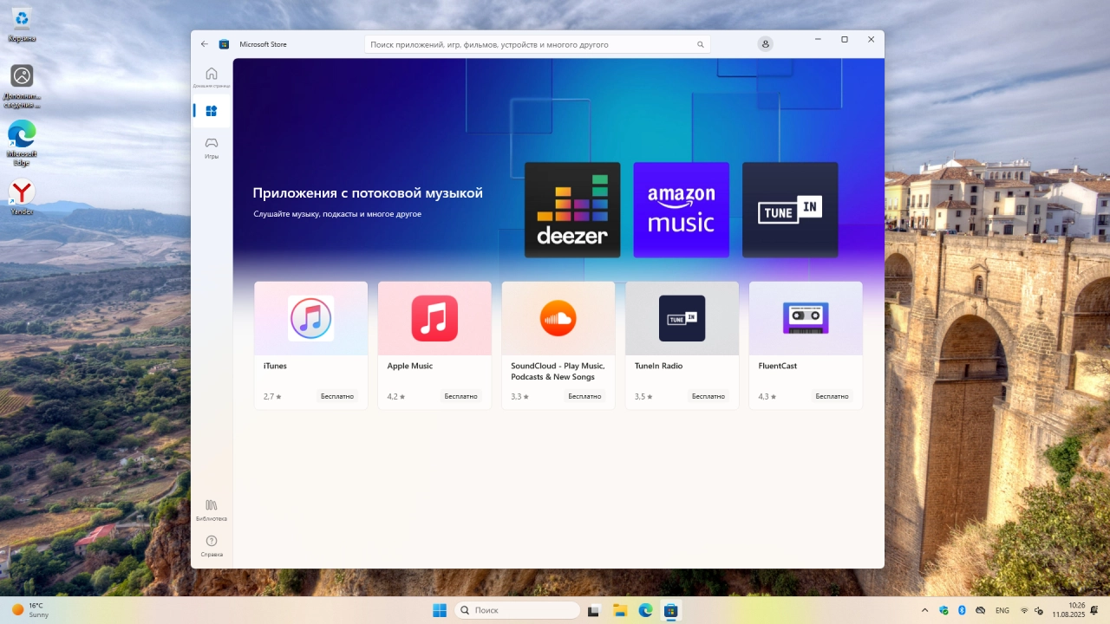The image size is (1110, 624).
Task: Click the iTunes title text
Action: point(275,366)
